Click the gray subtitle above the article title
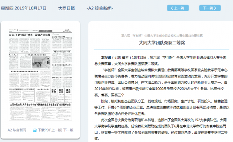 click(162, 36)
